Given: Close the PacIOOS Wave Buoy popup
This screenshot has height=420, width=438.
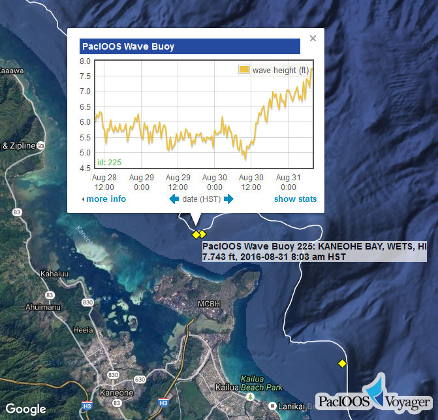Looking at the screenshot, I should 313,39.
